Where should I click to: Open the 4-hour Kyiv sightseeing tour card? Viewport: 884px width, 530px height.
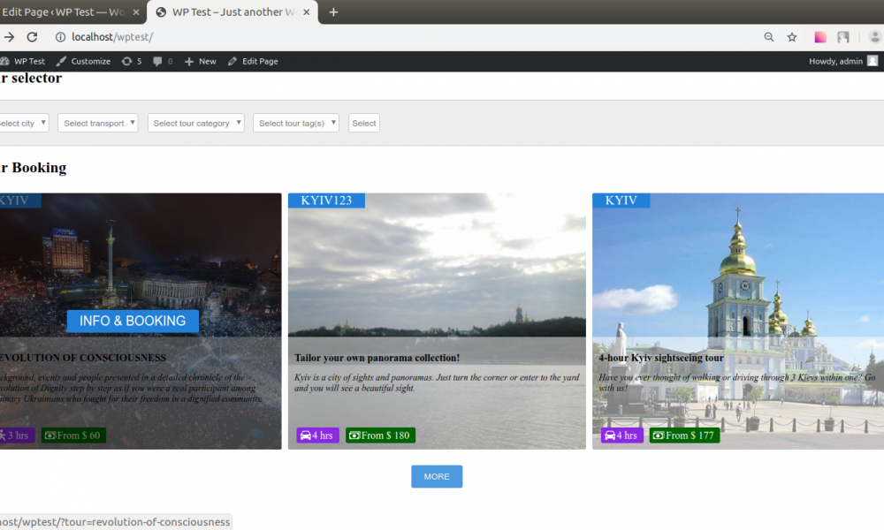(x=661, y=358)
